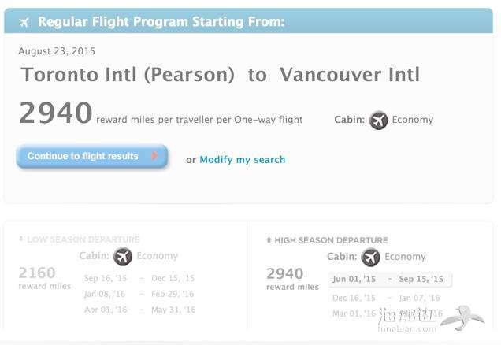Select the Sep 16 '15 – Dec 15 '15 low season range

coord(139,278)
